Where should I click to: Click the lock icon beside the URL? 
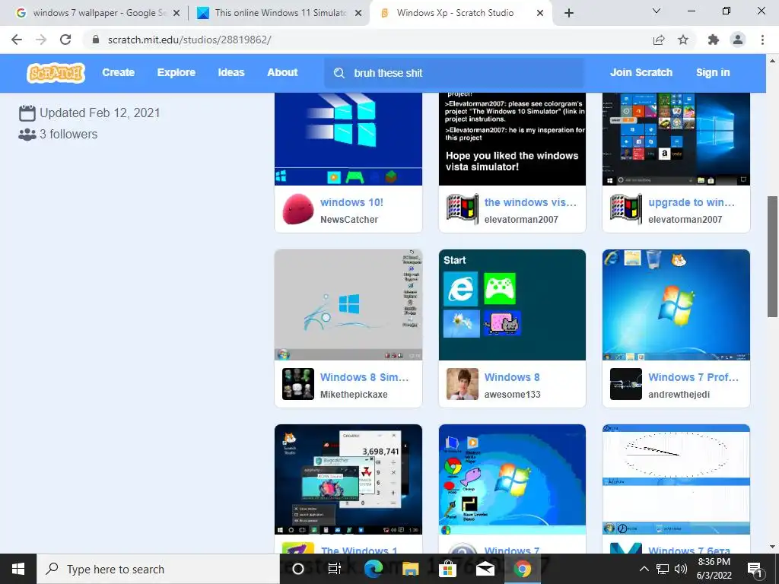point(97,40)
